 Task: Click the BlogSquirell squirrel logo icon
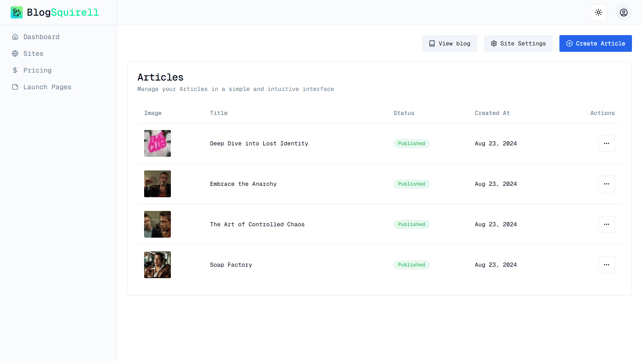(17, 12)
